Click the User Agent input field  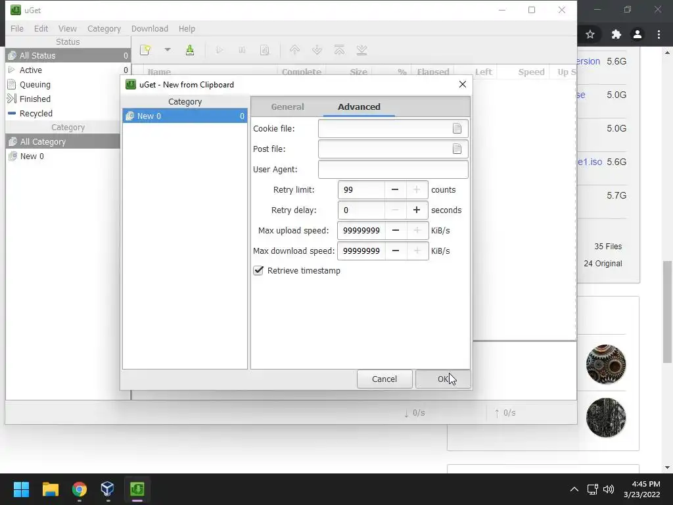click(393, 169)
